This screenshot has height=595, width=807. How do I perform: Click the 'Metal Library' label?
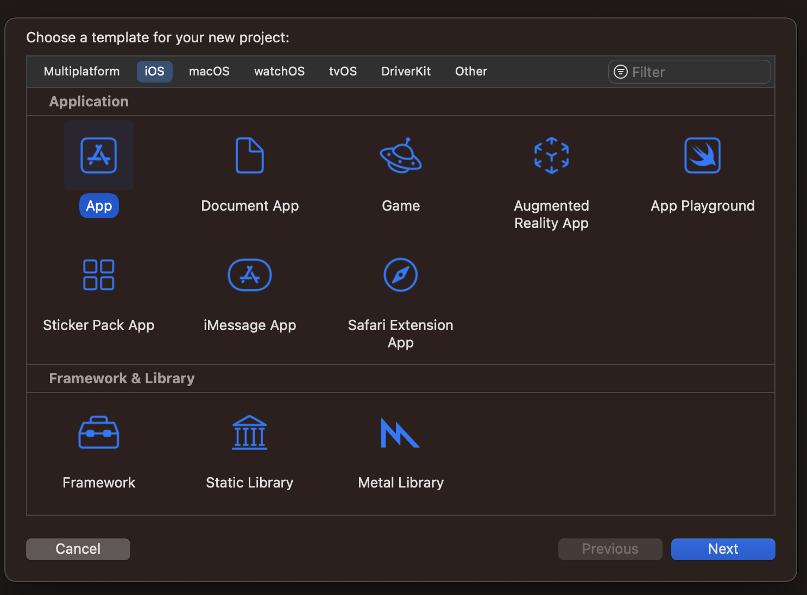(x=401, y=483)
